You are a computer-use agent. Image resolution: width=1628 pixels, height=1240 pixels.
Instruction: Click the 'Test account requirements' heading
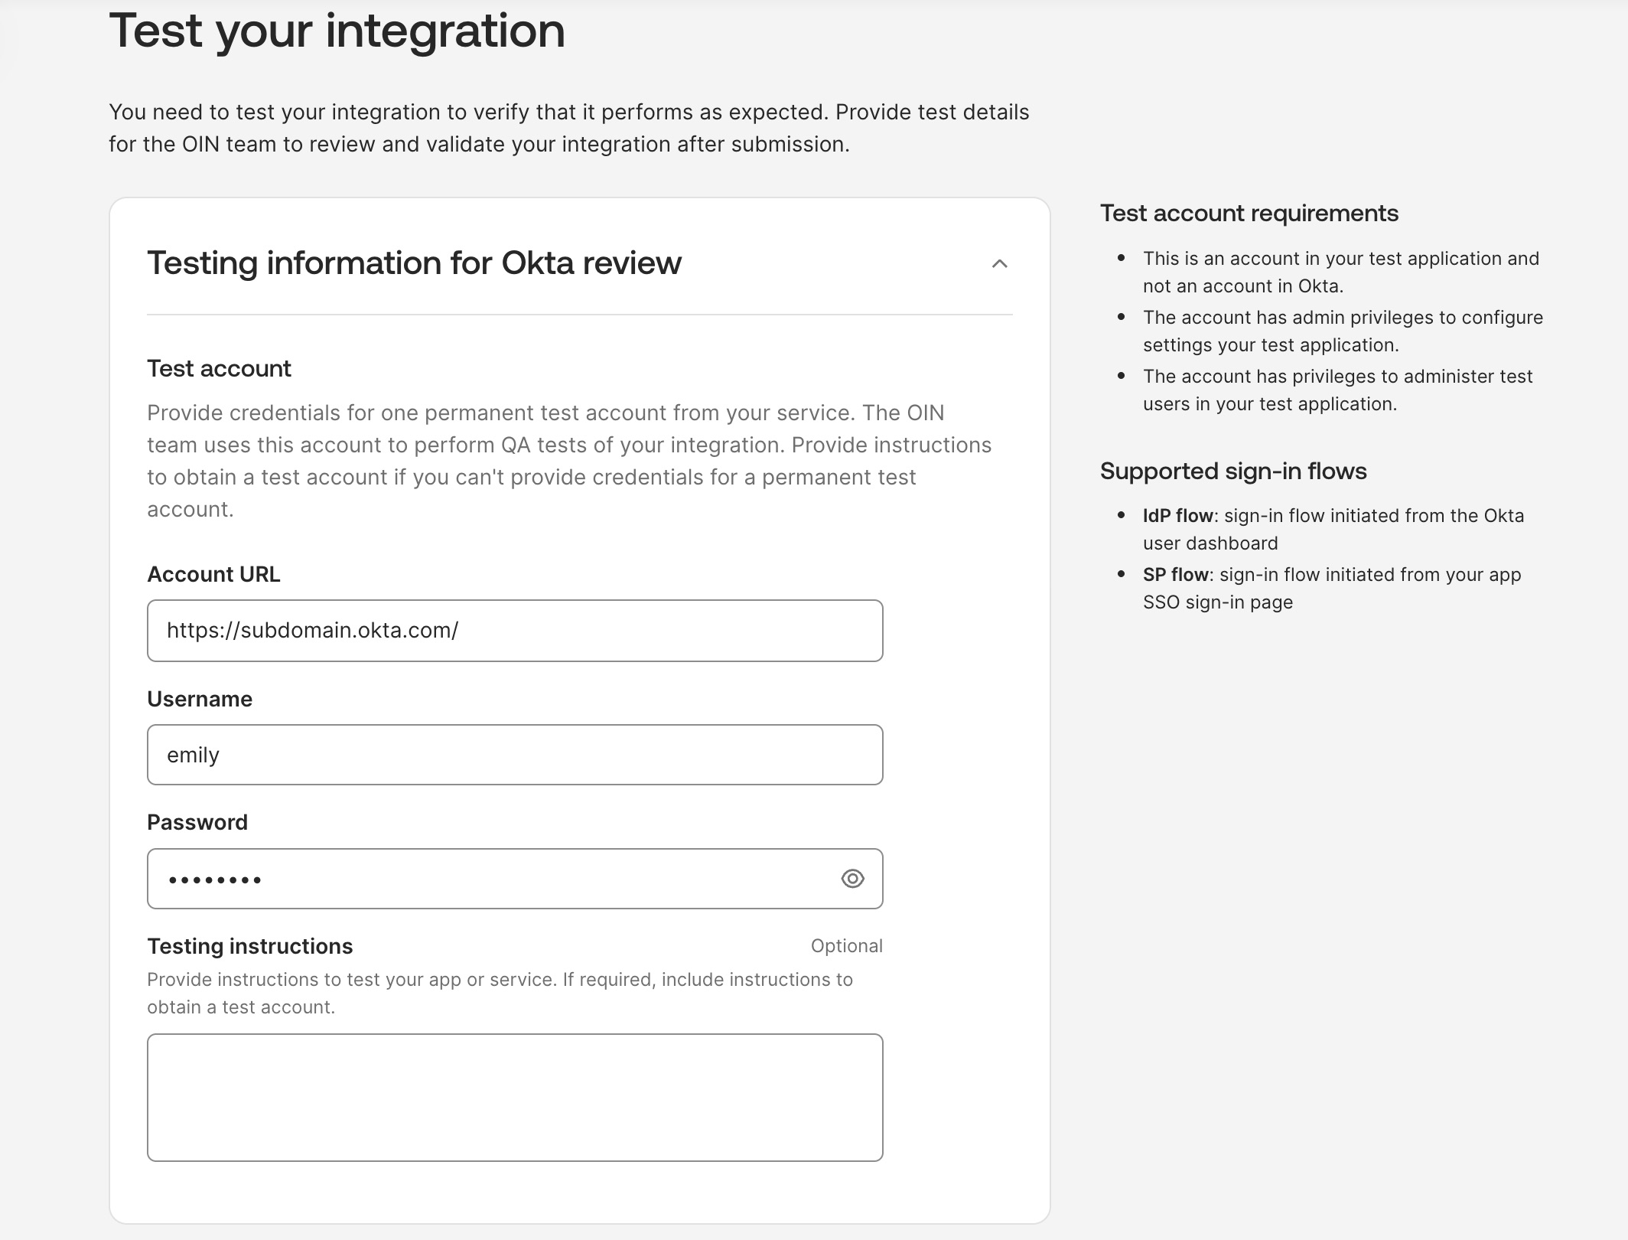(x=1249, y=213)
